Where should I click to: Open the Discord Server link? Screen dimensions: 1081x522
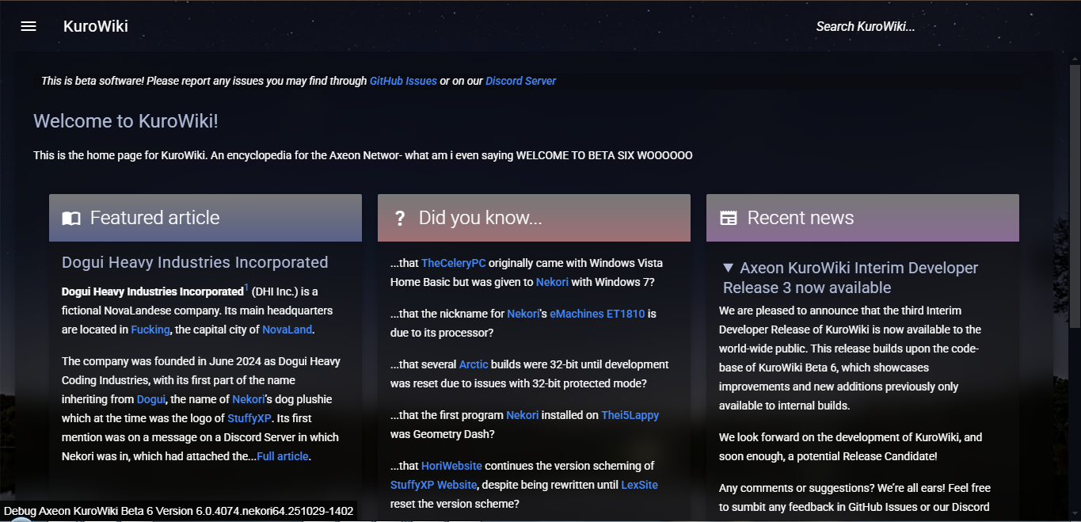(x=520, y=80)
